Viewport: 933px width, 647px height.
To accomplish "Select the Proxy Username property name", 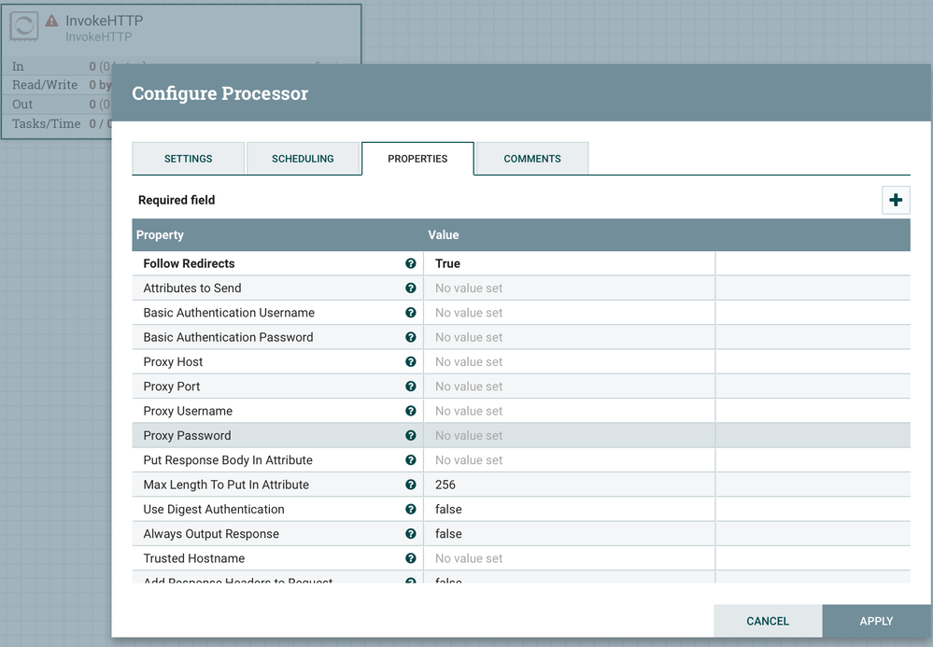I will pos(188,411).
